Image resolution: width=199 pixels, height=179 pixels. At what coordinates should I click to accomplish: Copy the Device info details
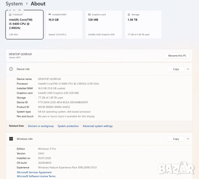(176, 69)
